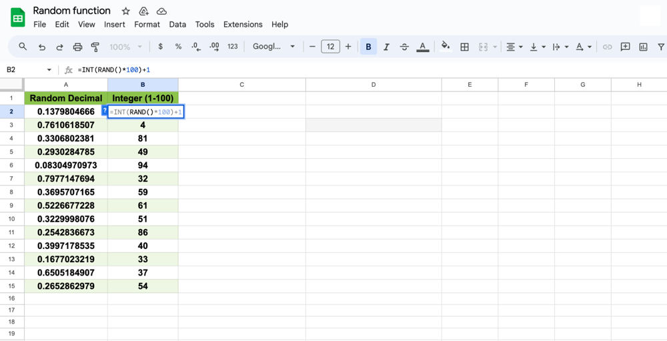Click the format as currency button
The width and height of the screenshot is (667, 341).
click(160, 47)
